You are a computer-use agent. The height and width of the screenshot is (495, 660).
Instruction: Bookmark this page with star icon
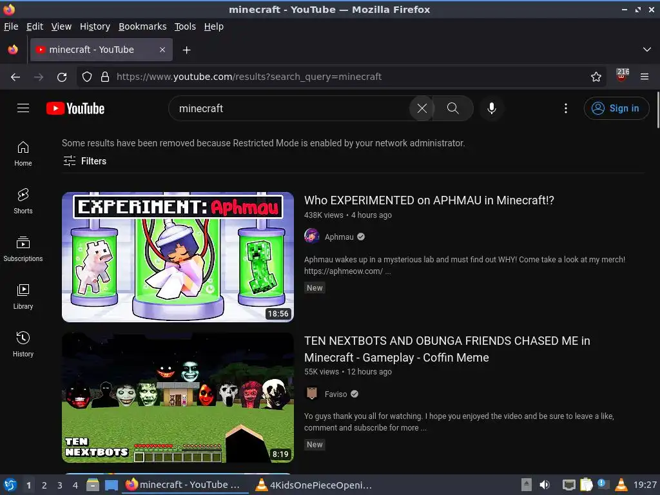(596, 77)
